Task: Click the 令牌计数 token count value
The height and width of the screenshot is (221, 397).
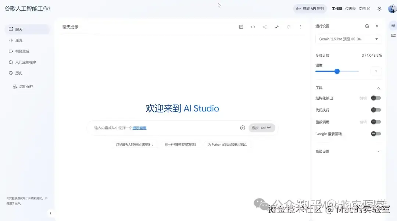Action: (x=372, y=56)
